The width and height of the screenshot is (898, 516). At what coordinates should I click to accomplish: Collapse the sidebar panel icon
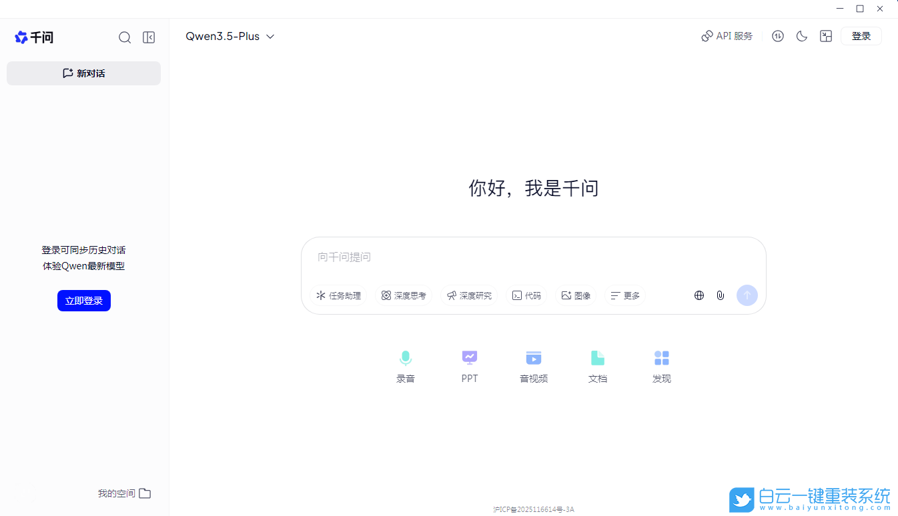pyautogui.click(x=149, y=37)
